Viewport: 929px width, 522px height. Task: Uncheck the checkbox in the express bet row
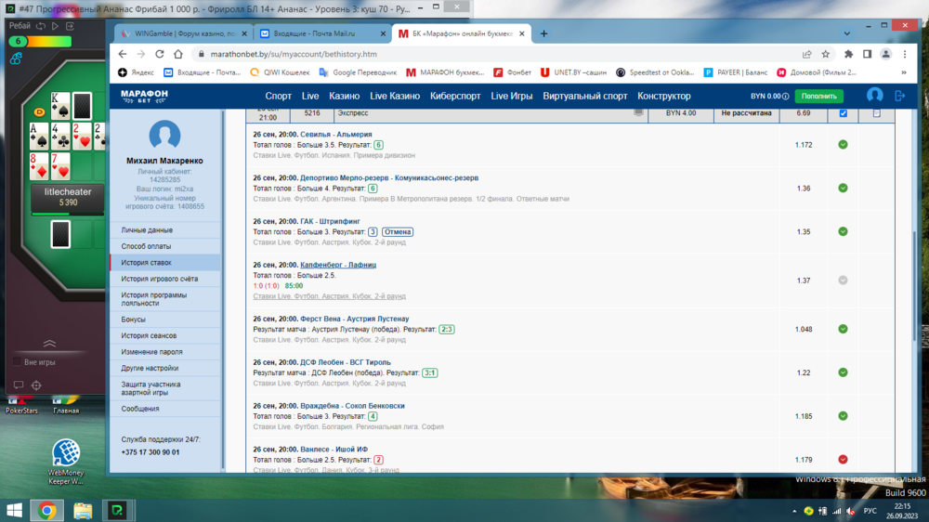(x=843, y=113)
